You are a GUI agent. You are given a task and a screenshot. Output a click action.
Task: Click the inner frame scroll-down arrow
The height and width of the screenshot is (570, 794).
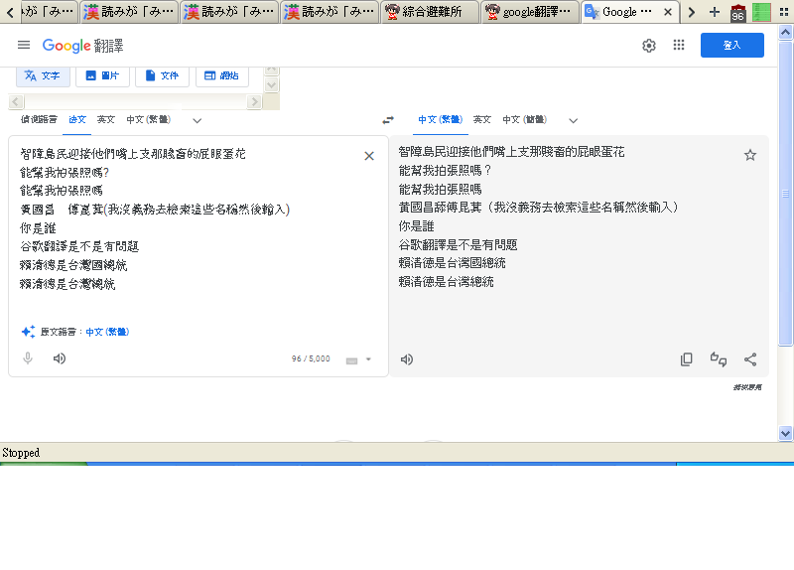pyautogui.click(x=271, y=85)
